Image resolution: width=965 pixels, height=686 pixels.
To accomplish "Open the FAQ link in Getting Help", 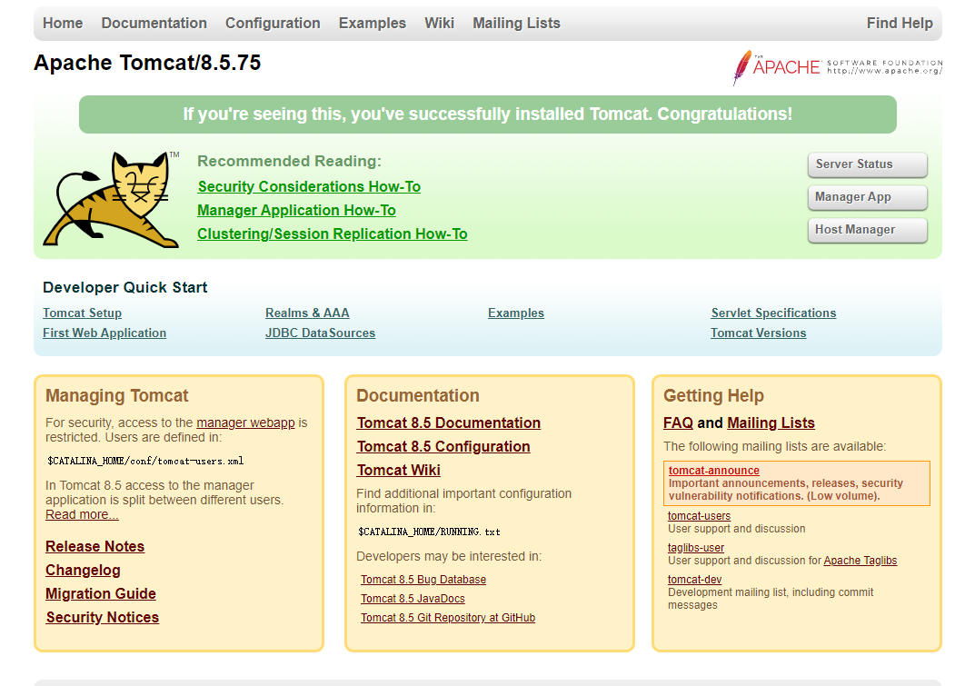I will 678,423.
